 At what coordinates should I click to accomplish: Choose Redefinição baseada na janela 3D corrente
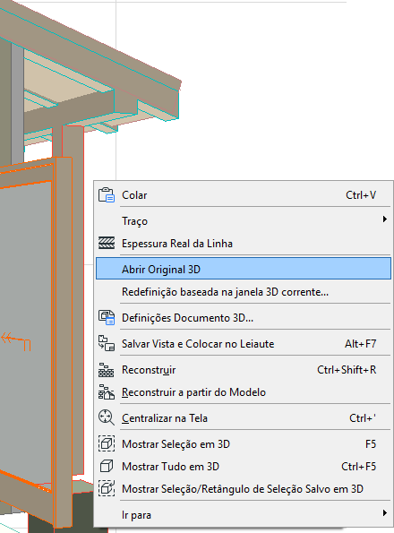point(244,292)
